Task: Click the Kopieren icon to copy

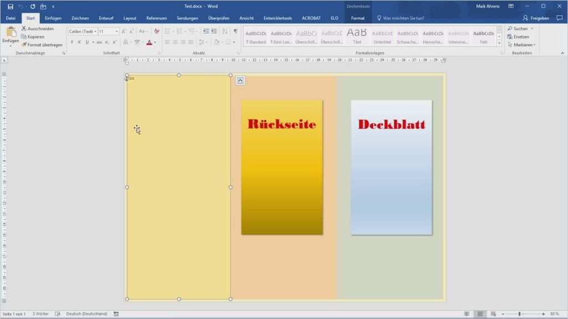Action: click(23, 37)
